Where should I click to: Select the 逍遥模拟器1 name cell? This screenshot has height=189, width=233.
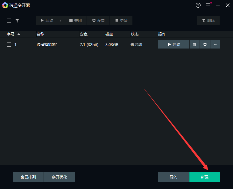(47, 44)
